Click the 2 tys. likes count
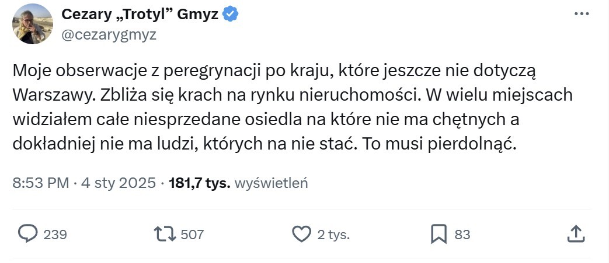 tap(333, 234)
